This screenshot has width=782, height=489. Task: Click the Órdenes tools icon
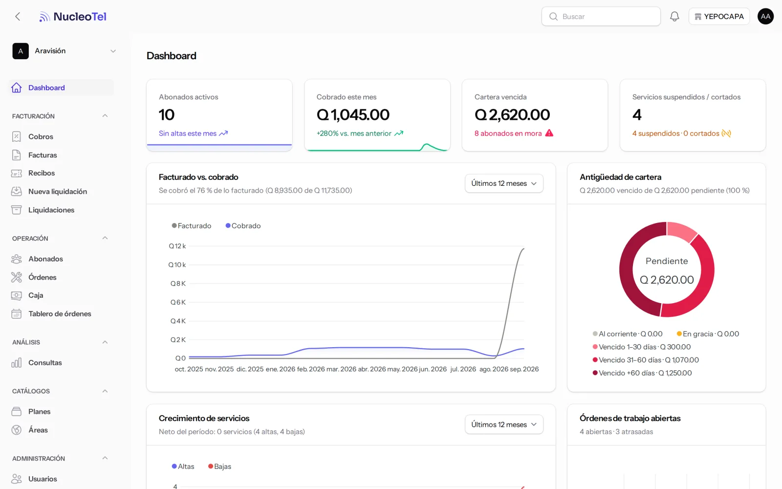17,277
